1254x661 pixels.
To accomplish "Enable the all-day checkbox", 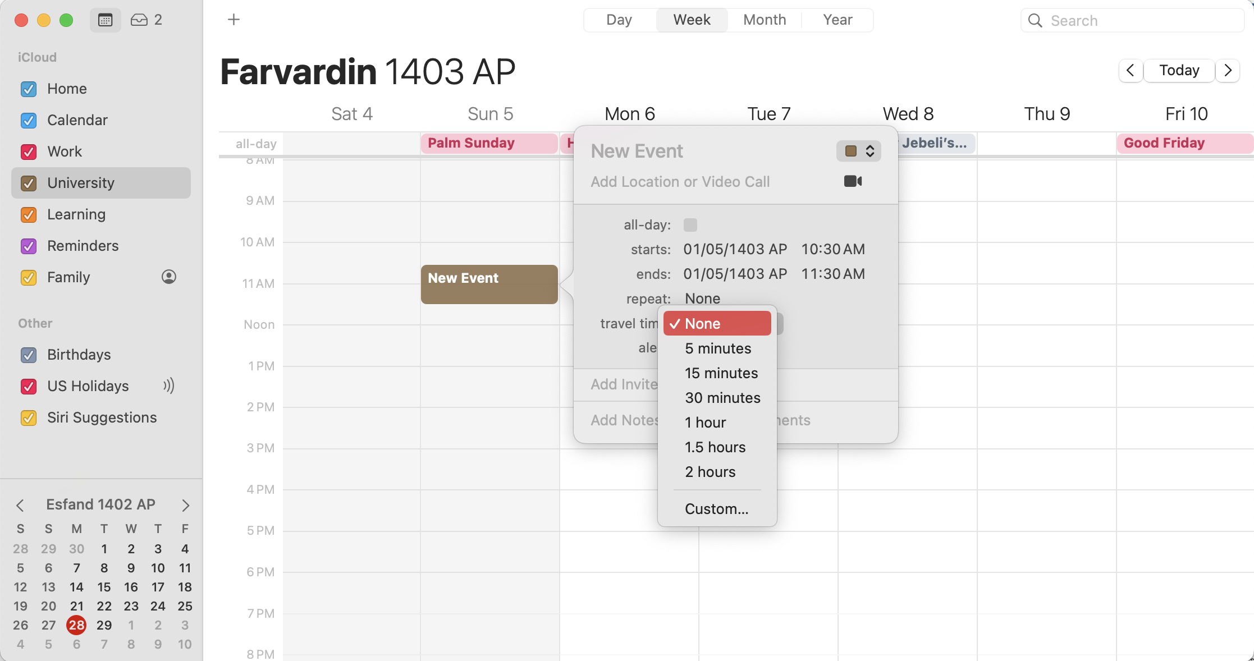I will pyautogui.click(x=690, y=225).
